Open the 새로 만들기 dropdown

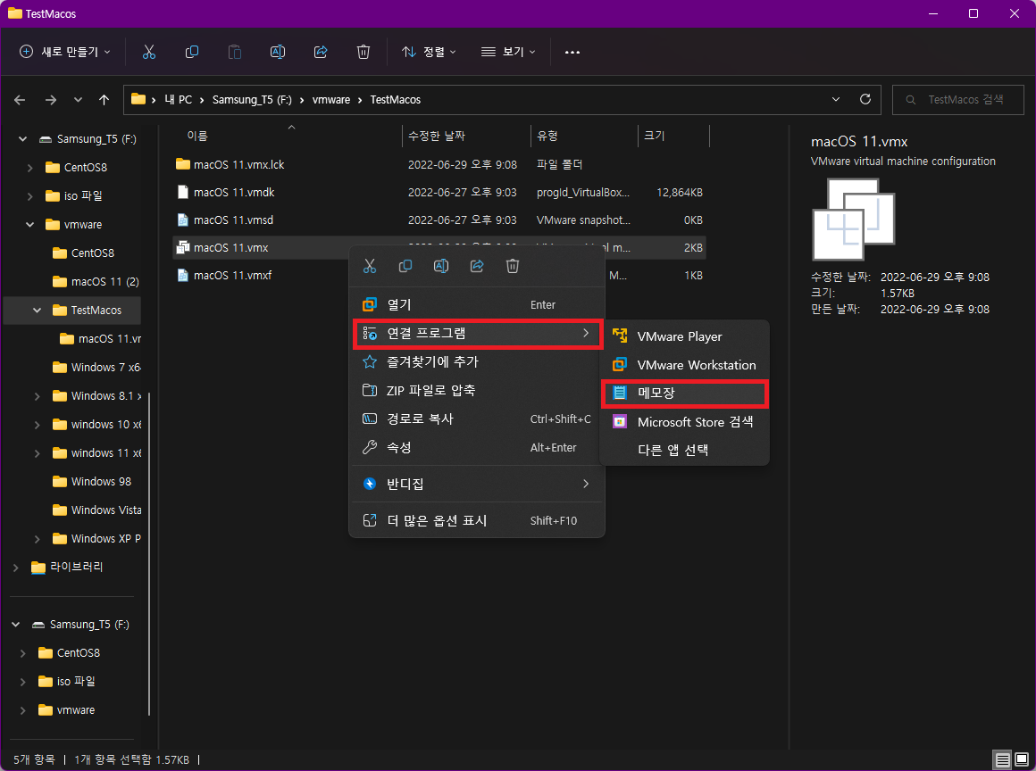click(64, 52)
